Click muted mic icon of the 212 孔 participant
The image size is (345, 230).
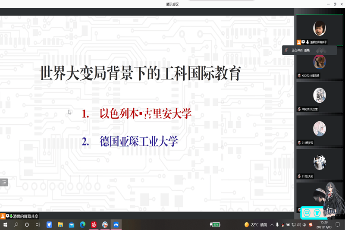tap(299, 109)
